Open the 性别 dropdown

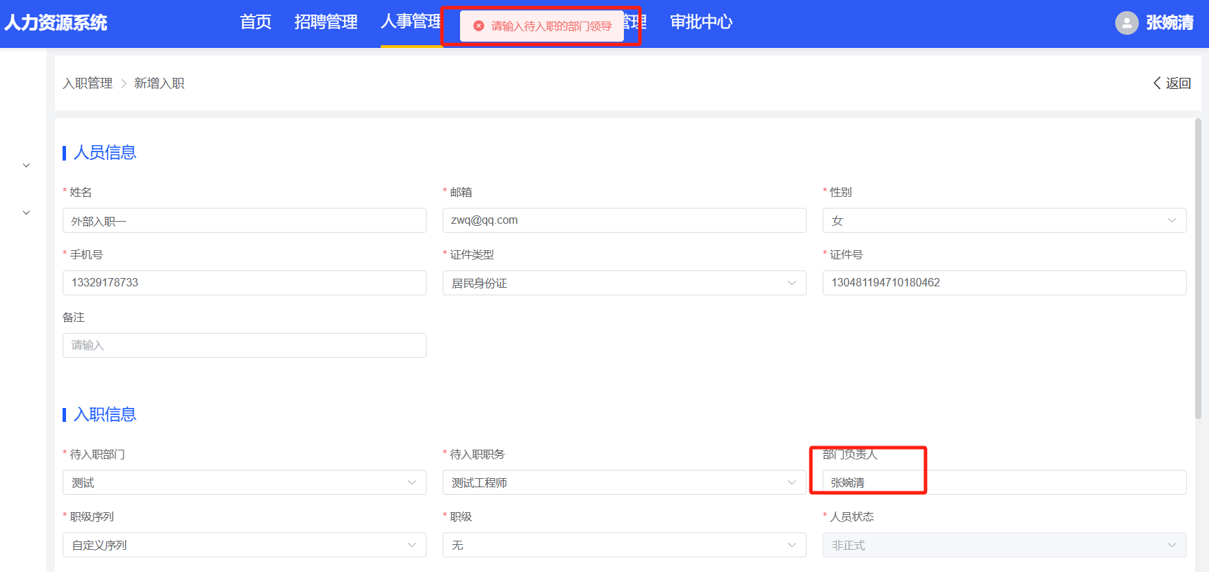click(x=1003, y=221)
